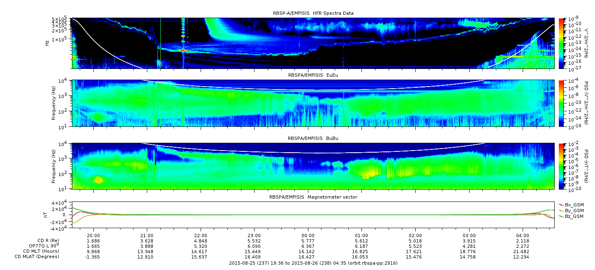Select the 'RBSP-A/EMFISIS HFR Spectra Data' title
The width and height of the screenshot is (595, 270).
point(313,13)
